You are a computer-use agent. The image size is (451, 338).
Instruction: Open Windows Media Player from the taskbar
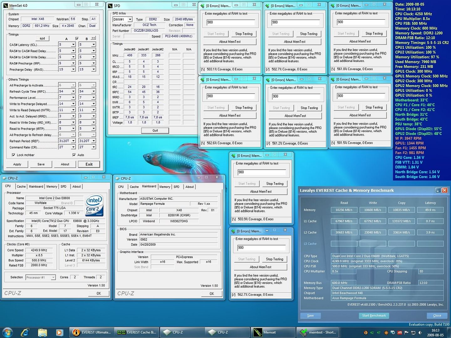pos(59,332)
